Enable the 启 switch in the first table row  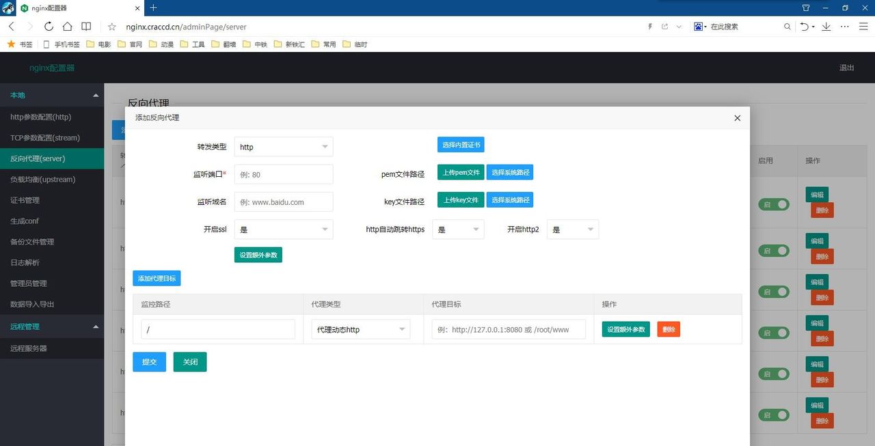click(x=773, y=204)
